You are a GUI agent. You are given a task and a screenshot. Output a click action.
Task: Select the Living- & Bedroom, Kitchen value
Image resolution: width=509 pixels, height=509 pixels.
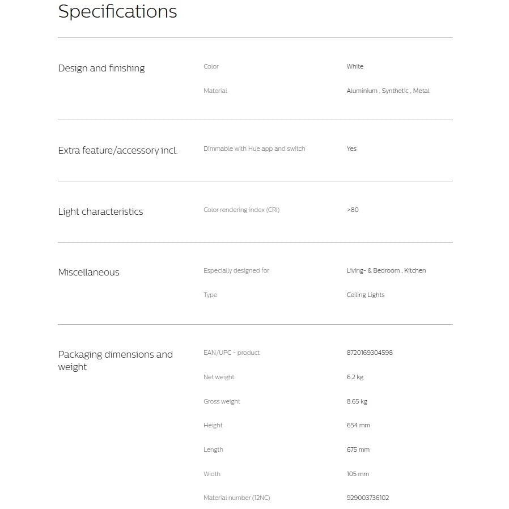tap(386, 270)
